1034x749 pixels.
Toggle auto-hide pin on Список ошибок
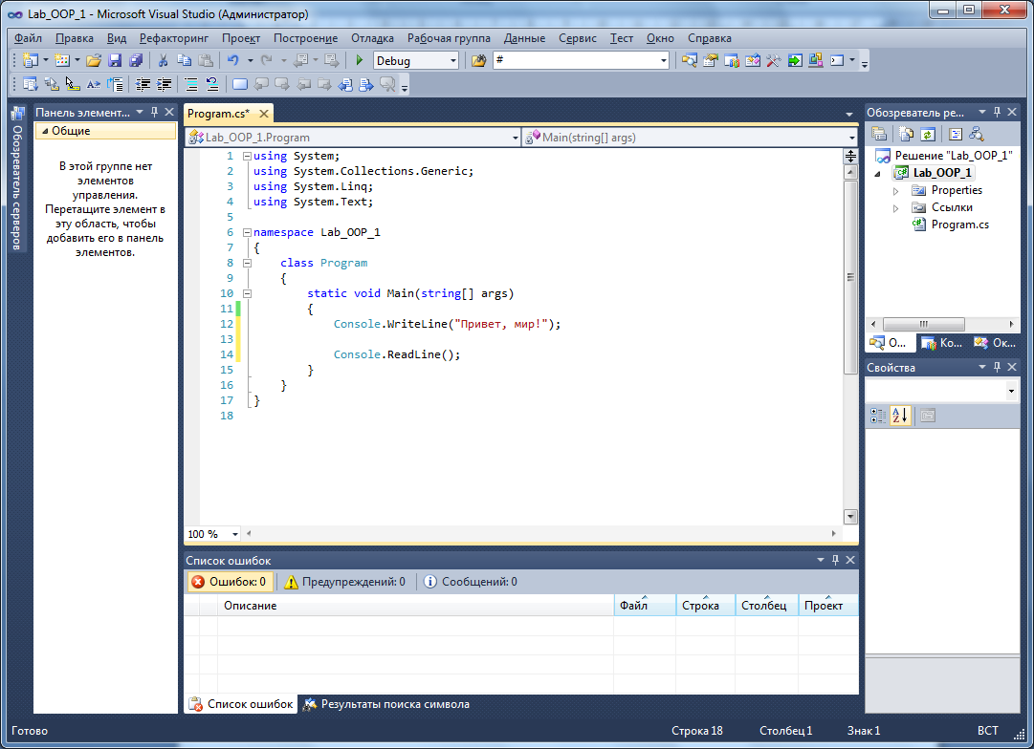pyautogui.click(x=835, y=560)
